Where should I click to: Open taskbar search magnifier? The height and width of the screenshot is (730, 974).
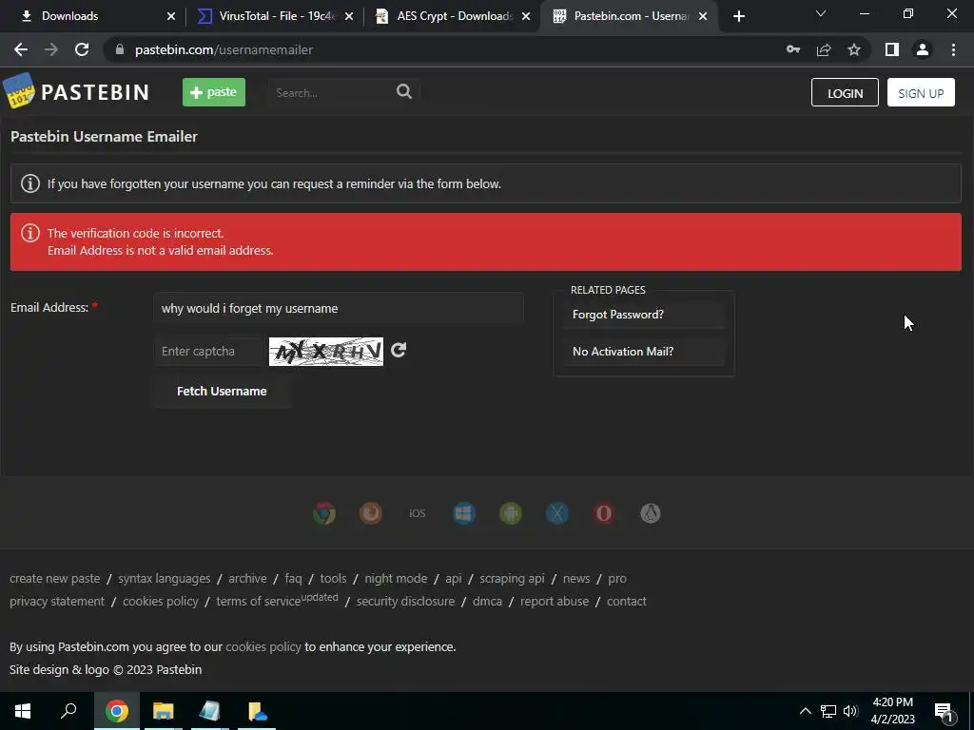pyautogui.click(x=68, y=711)
